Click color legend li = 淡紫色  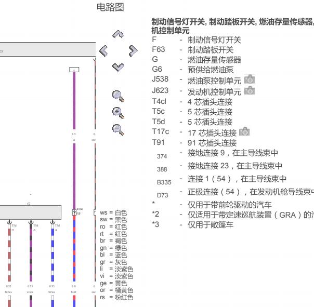pyautogui.click(x=116, y=269)
